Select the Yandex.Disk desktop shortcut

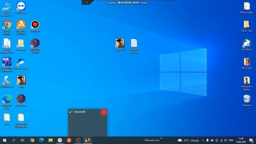(x=21, y=64)
